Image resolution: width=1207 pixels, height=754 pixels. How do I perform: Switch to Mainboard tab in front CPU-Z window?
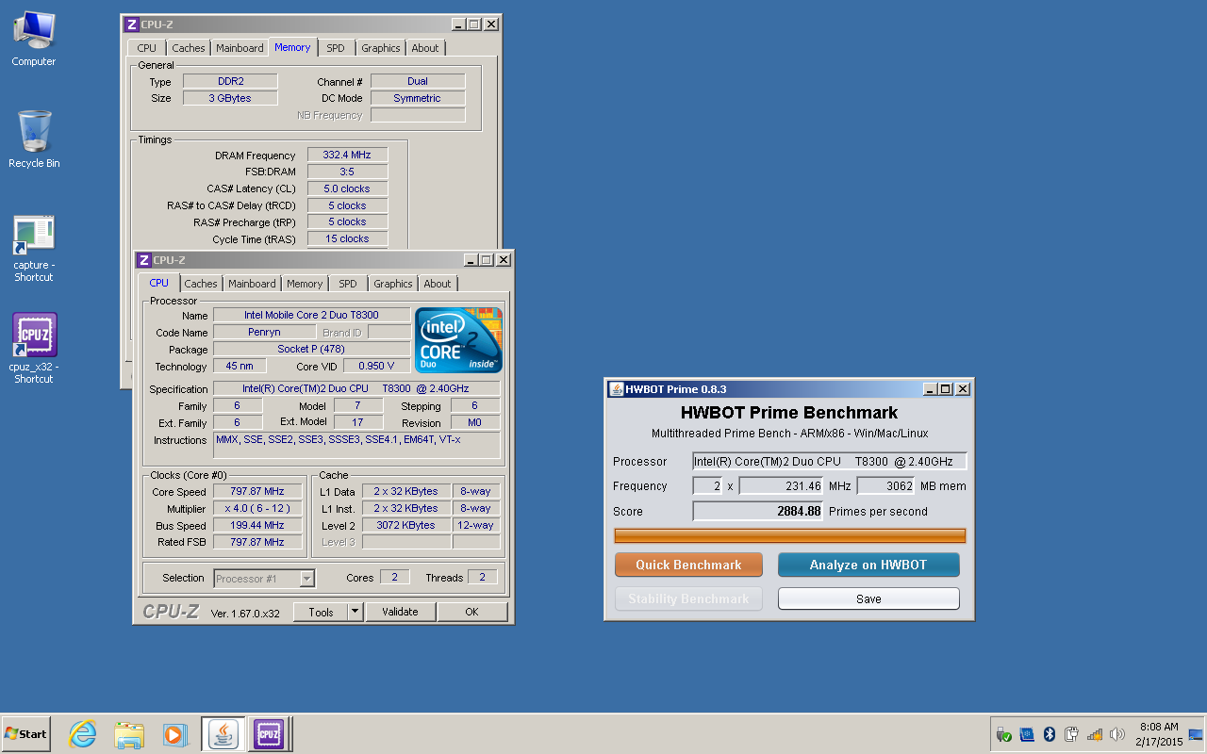[x=252, y=284]
